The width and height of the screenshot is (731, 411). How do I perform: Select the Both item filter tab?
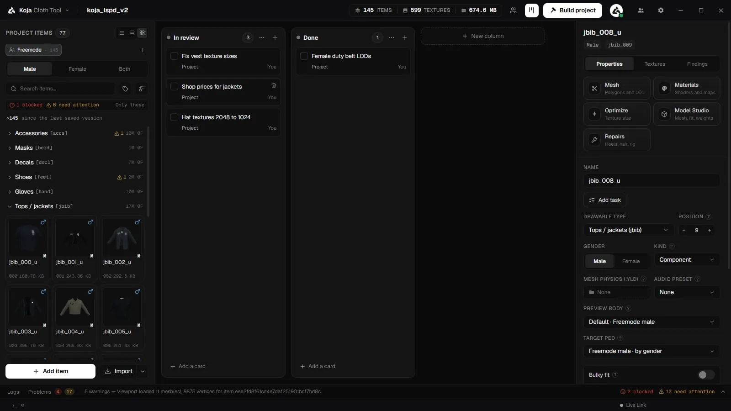click(x=124, y=69)
